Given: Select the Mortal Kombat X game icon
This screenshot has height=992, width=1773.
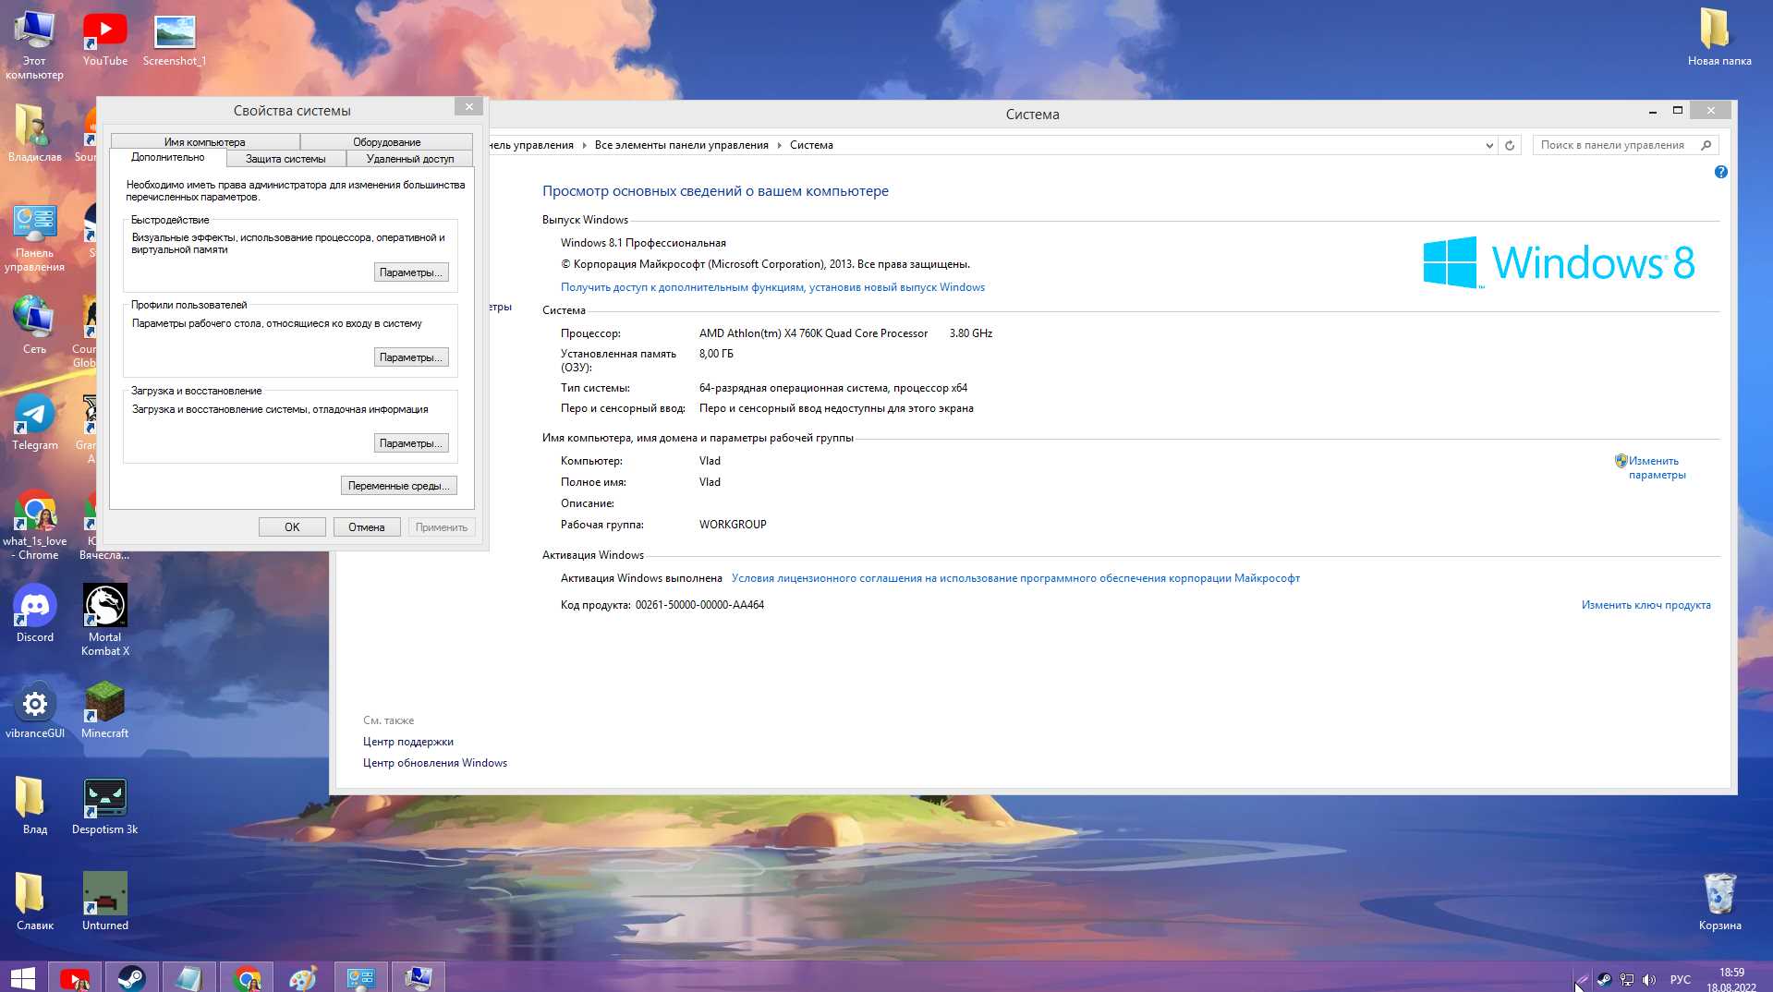Looking at the screenshot, I should (105, 621).
